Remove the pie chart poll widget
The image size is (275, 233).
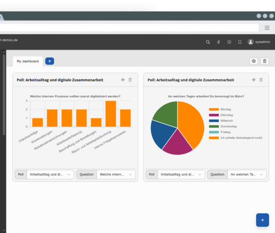[x=261, y=80]
